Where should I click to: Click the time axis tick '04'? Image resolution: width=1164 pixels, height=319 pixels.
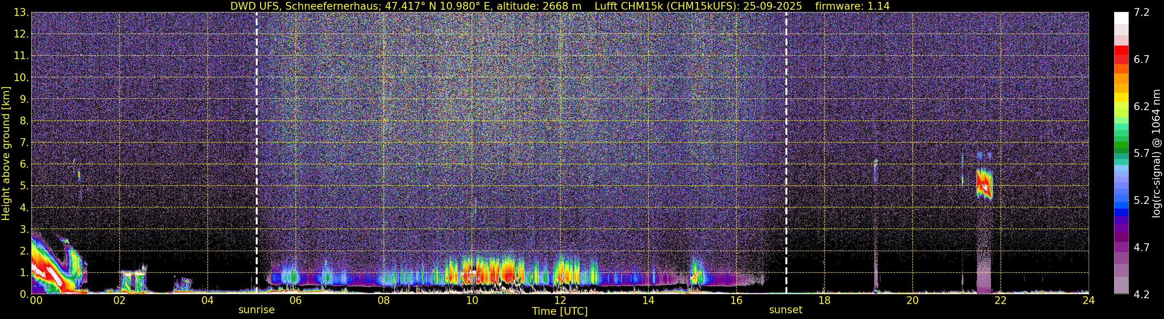[207, 300]
